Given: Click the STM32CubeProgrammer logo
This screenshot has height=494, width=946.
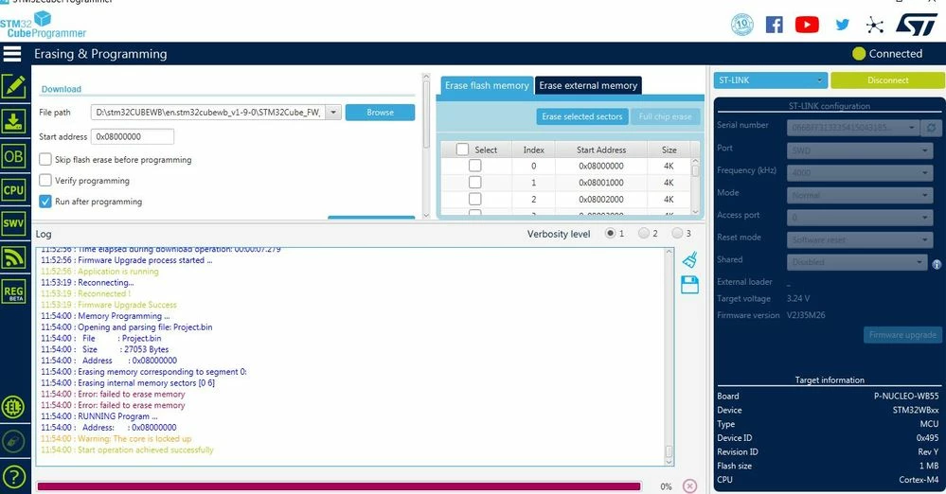Looking at the screenshot, I should pos(43,26).
